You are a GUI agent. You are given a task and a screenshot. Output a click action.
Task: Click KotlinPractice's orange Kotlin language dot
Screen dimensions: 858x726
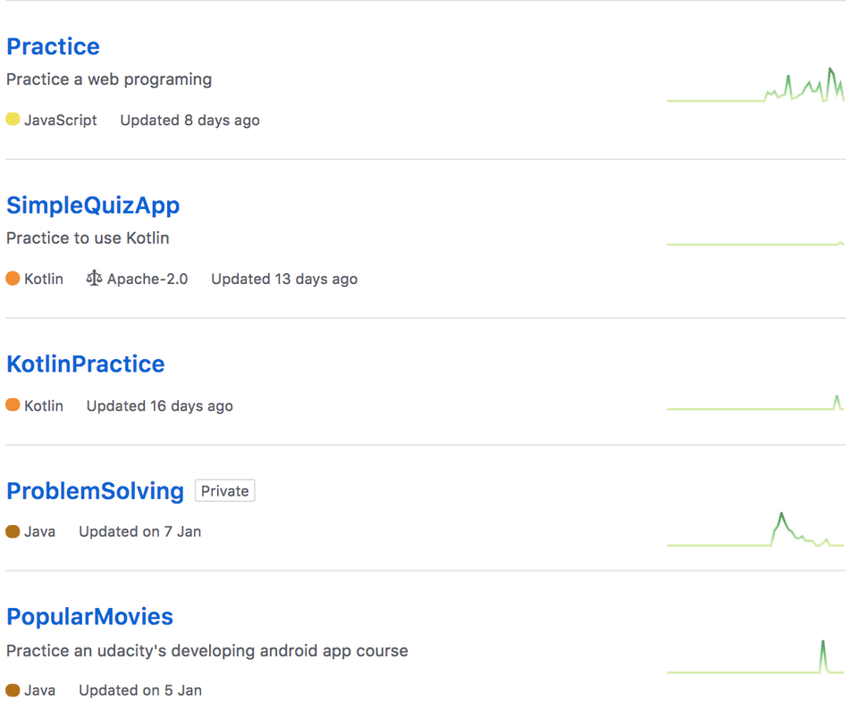tap(13, 405)
